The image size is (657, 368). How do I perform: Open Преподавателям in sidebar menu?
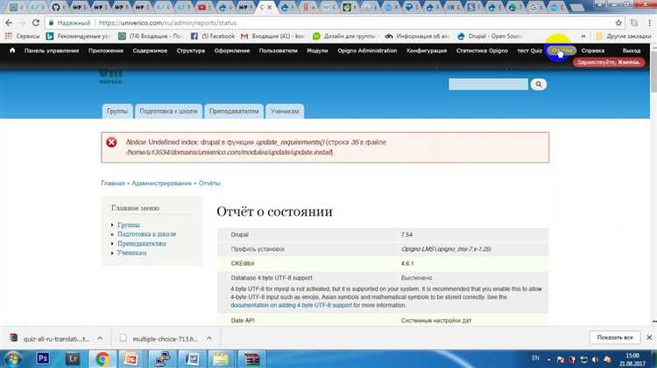(x=142, y=243)
